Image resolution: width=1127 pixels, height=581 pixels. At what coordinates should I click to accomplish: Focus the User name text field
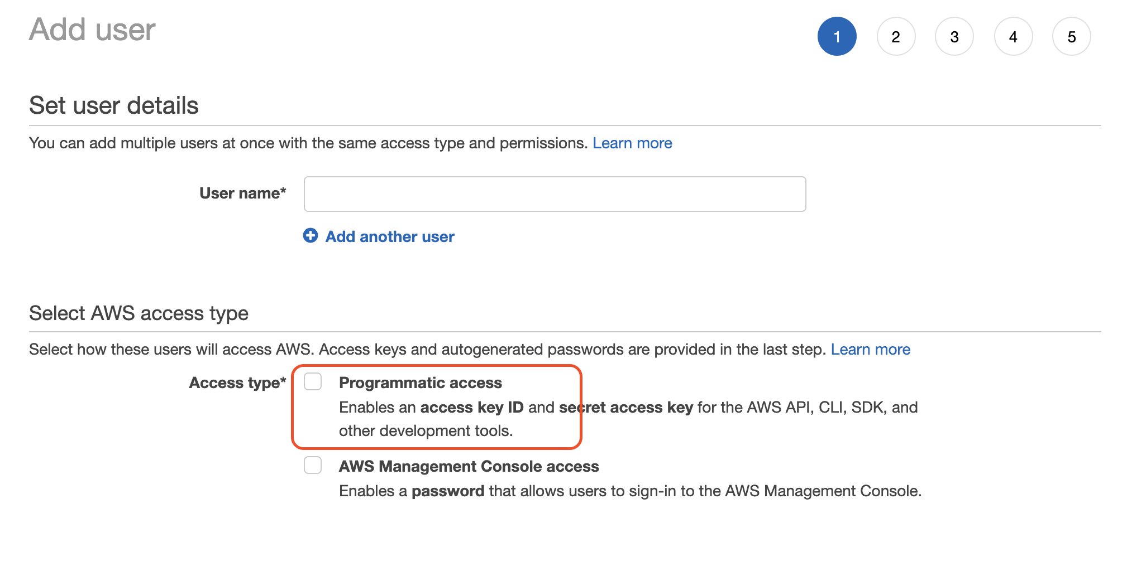(x=555, y=194)
